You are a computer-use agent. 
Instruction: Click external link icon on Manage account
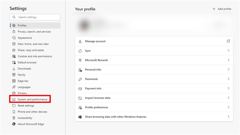228,41
